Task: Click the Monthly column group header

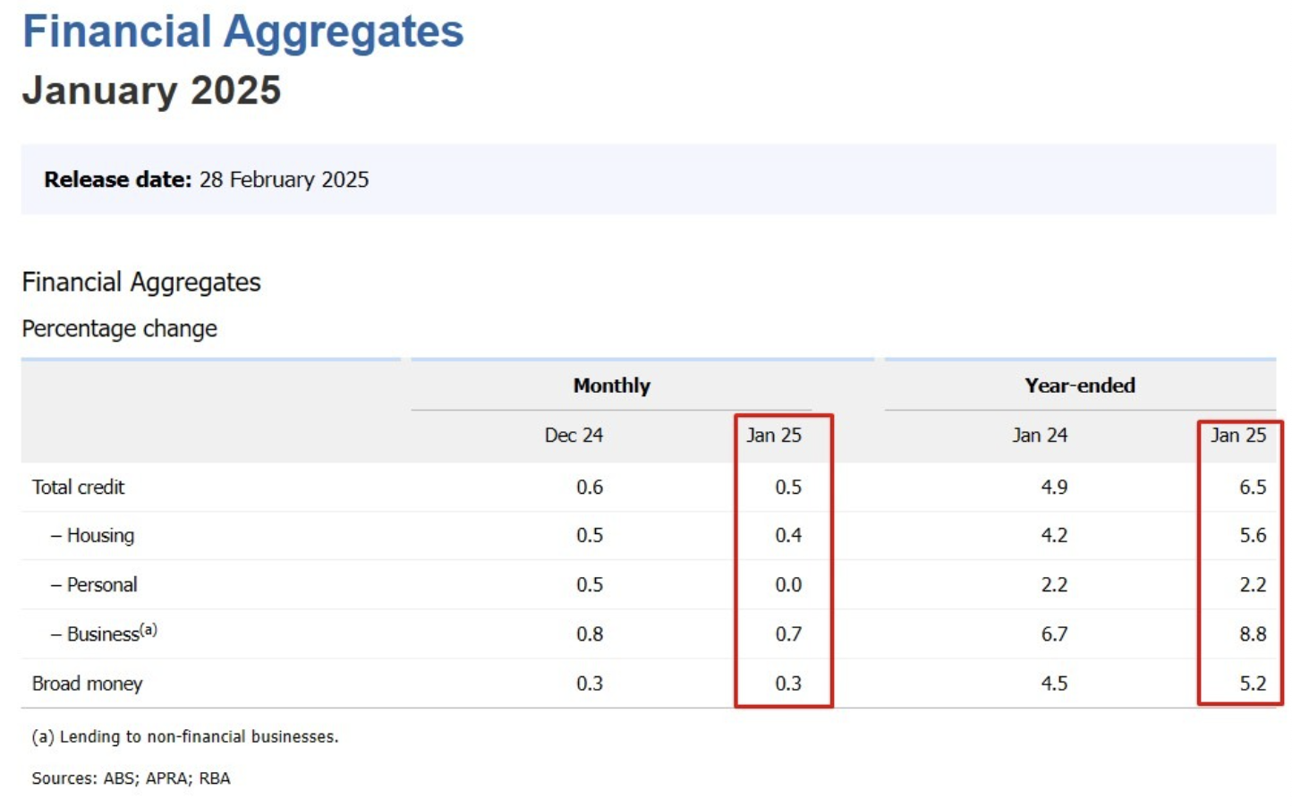Action: [612, 386]
